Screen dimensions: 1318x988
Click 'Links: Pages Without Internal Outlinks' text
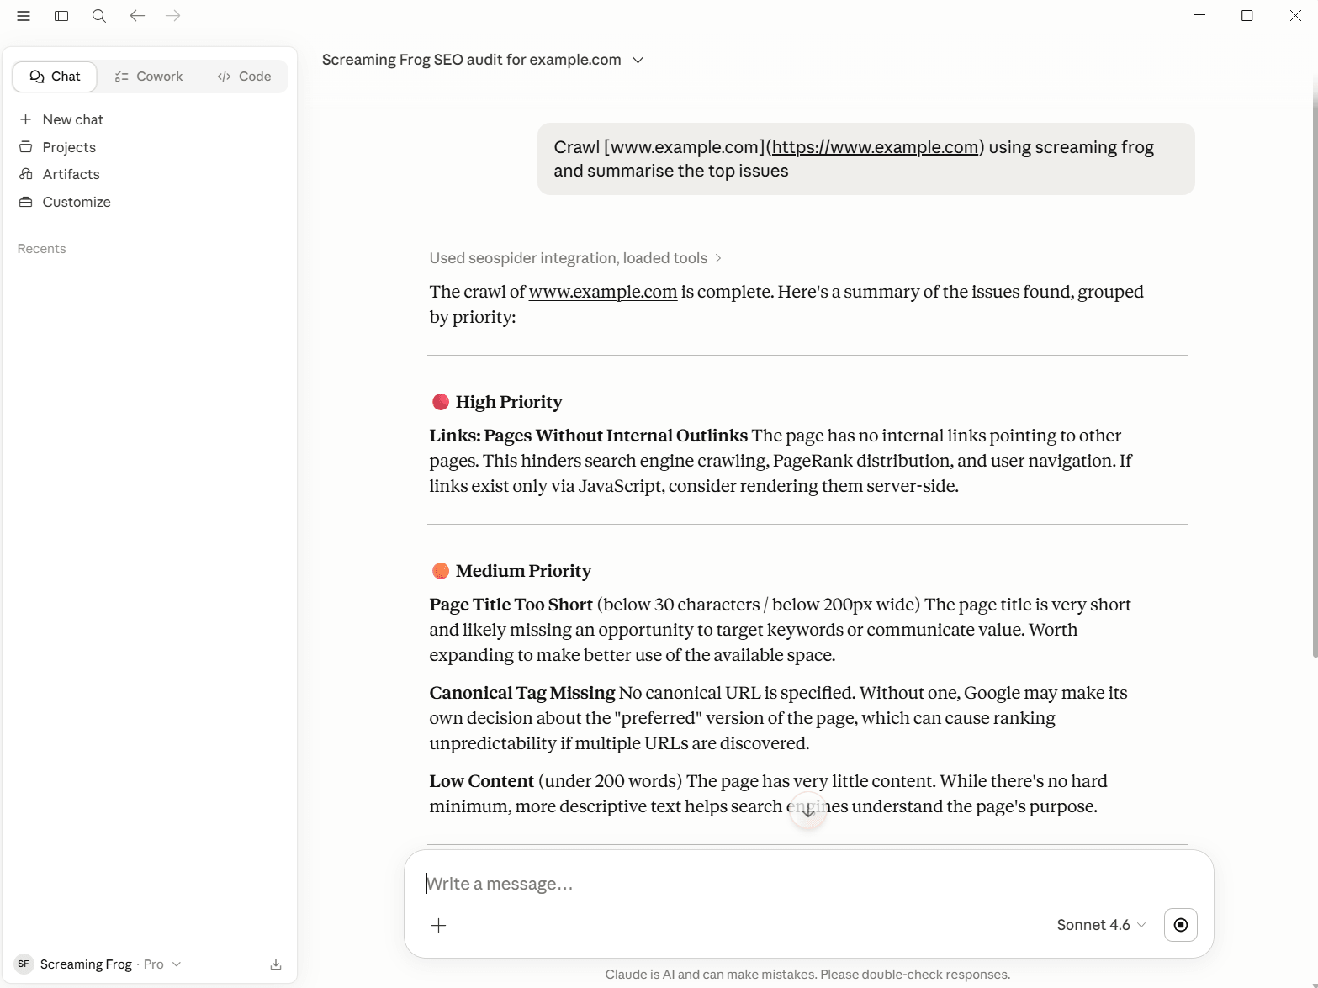pos(589,436)
